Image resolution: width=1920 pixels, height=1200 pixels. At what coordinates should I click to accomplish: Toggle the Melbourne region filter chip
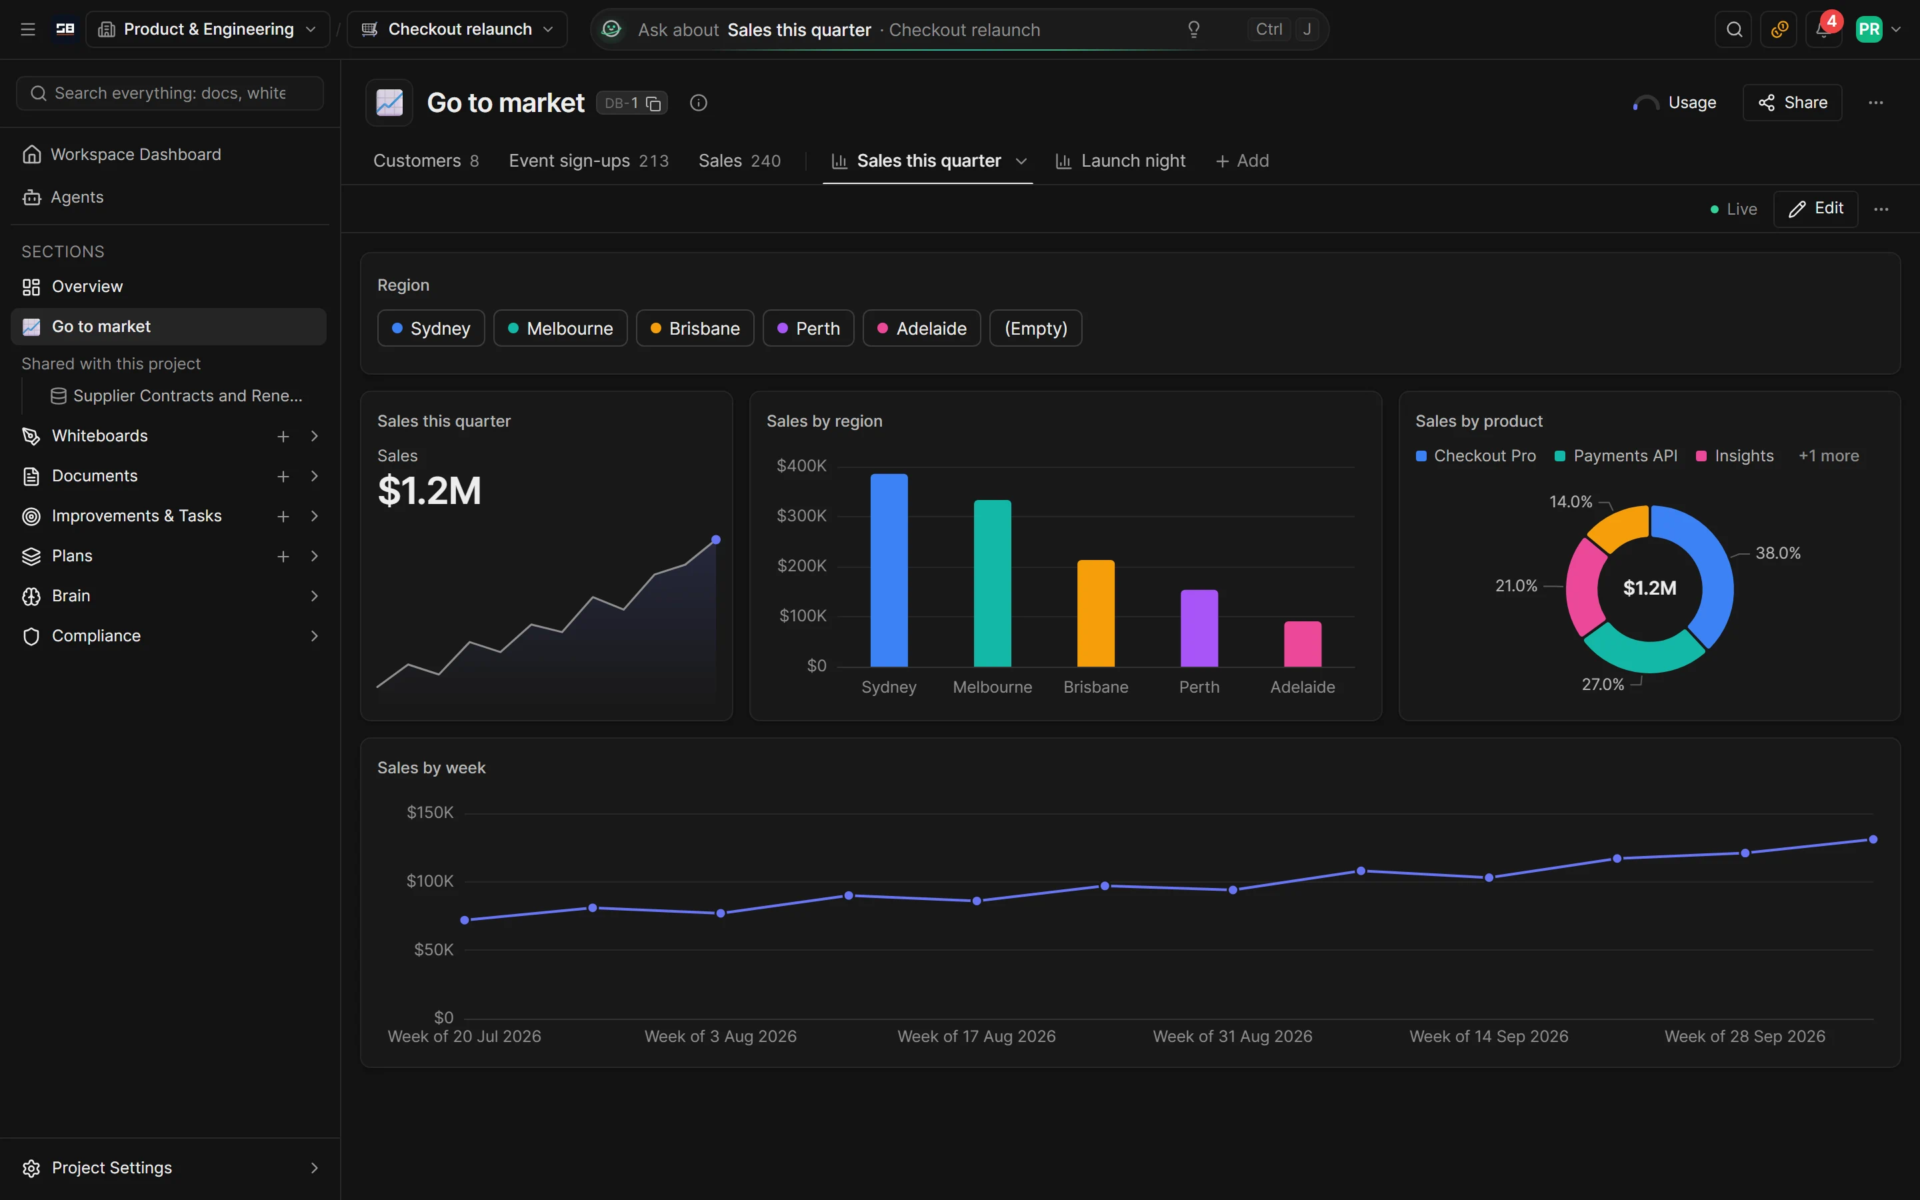click(560, 329)
